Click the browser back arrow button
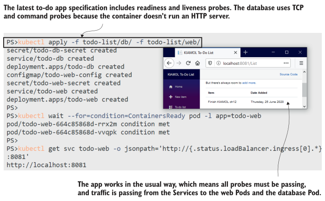This screenshot has height=201, width=325. tap(169, 63)
